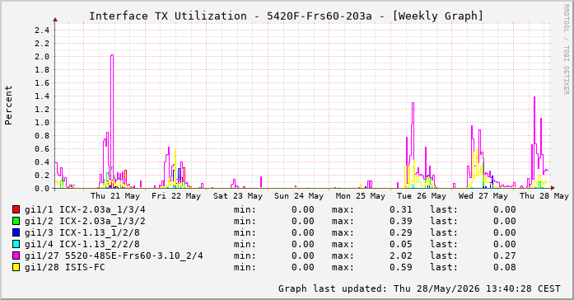Viewport: 574px width, 300px height.
Task: Click the Fri 22 May axis label
Action: click(x=176, y=196)
